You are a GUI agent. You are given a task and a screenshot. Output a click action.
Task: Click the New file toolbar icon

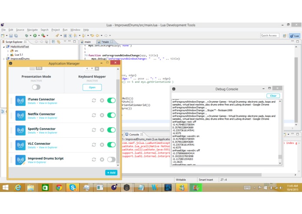click(3, 36)
